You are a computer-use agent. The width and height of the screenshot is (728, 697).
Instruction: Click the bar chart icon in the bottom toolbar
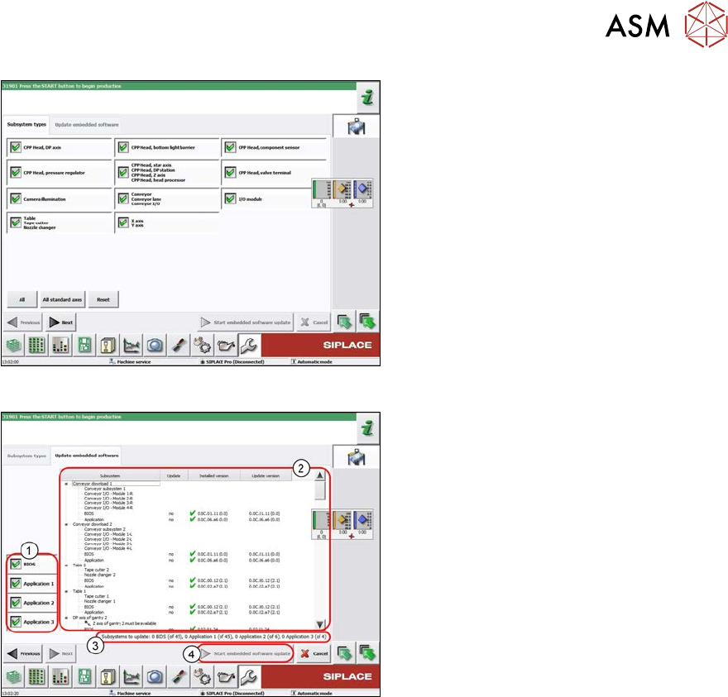(x=61, y=677)
